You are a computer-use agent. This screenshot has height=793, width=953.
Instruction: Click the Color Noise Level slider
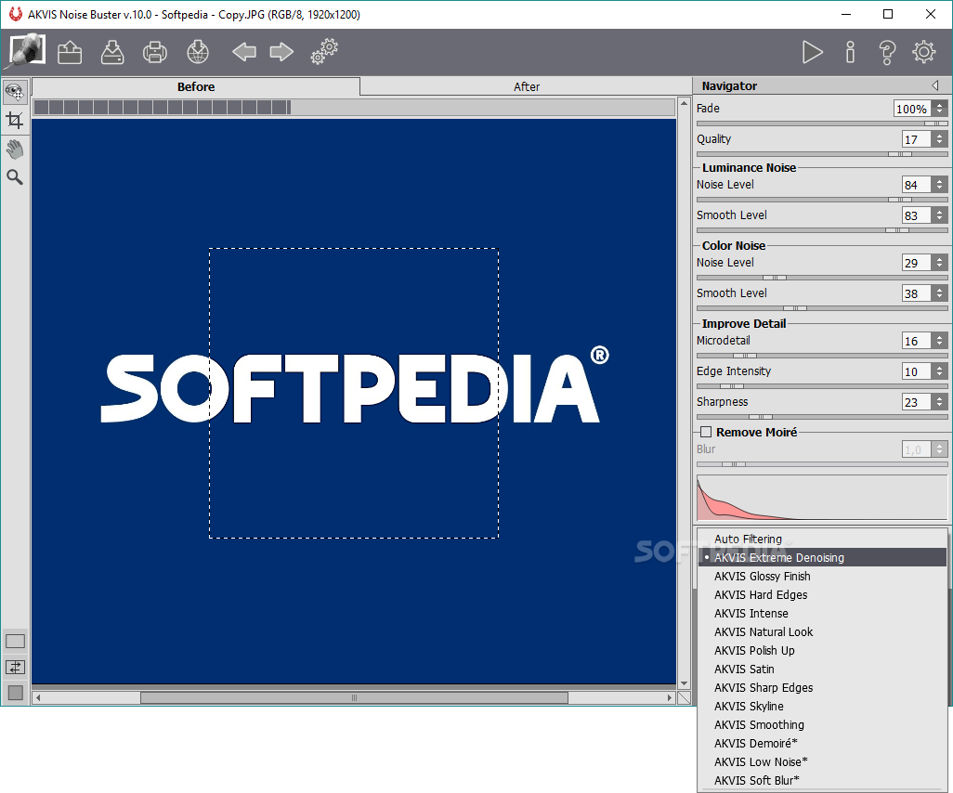822,278
